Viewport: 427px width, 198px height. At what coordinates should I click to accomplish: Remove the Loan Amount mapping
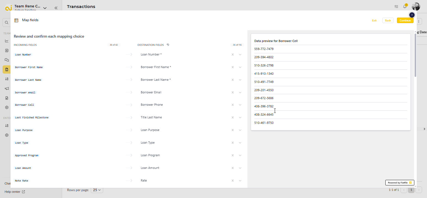click(233, 168)
